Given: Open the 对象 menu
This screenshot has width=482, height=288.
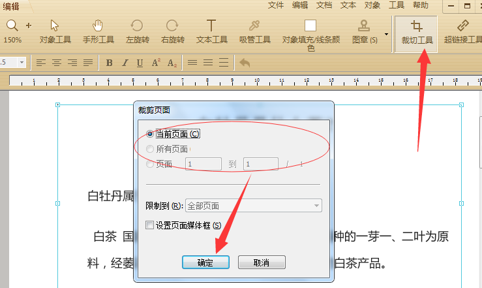Looking at the screenshot, I should point(372,5).
